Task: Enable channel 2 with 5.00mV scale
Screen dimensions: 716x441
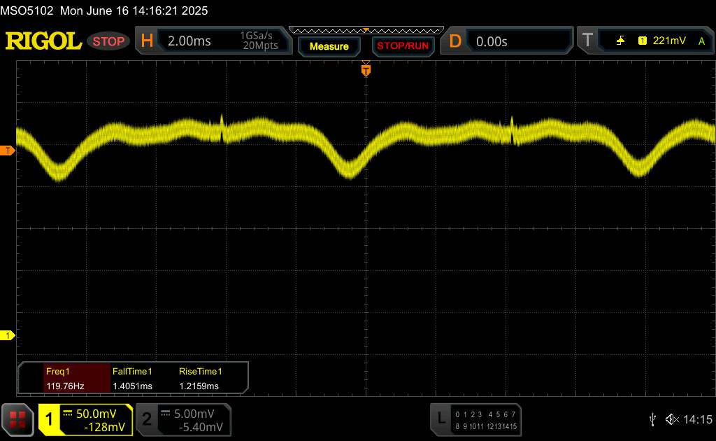Action: 183,419
